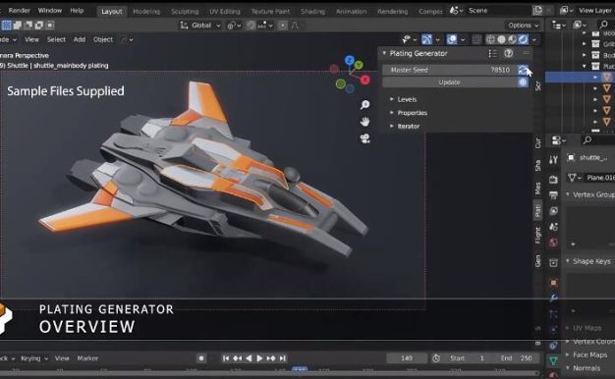Viewport: 615px width, 379px height.
Task: Collapse the Shape Keys panel
Action: pos(568,261)
